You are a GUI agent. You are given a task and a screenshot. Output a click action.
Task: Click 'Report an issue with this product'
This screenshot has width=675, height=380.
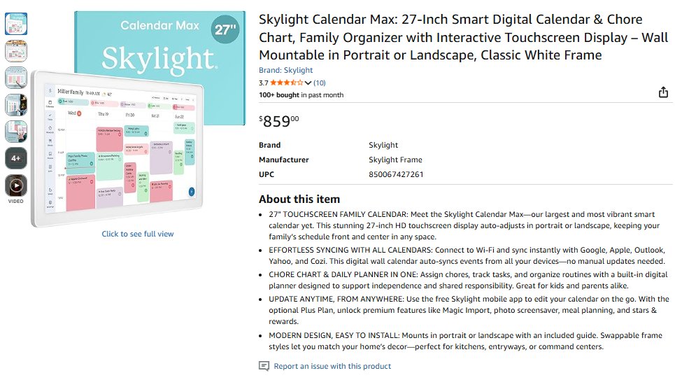332,366
